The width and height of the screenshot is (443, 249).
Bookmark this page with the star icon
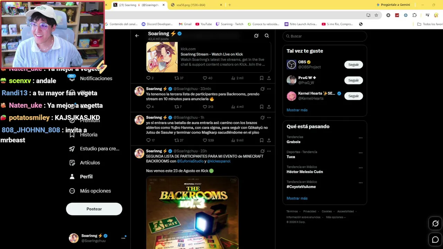(x=376, y=15)
